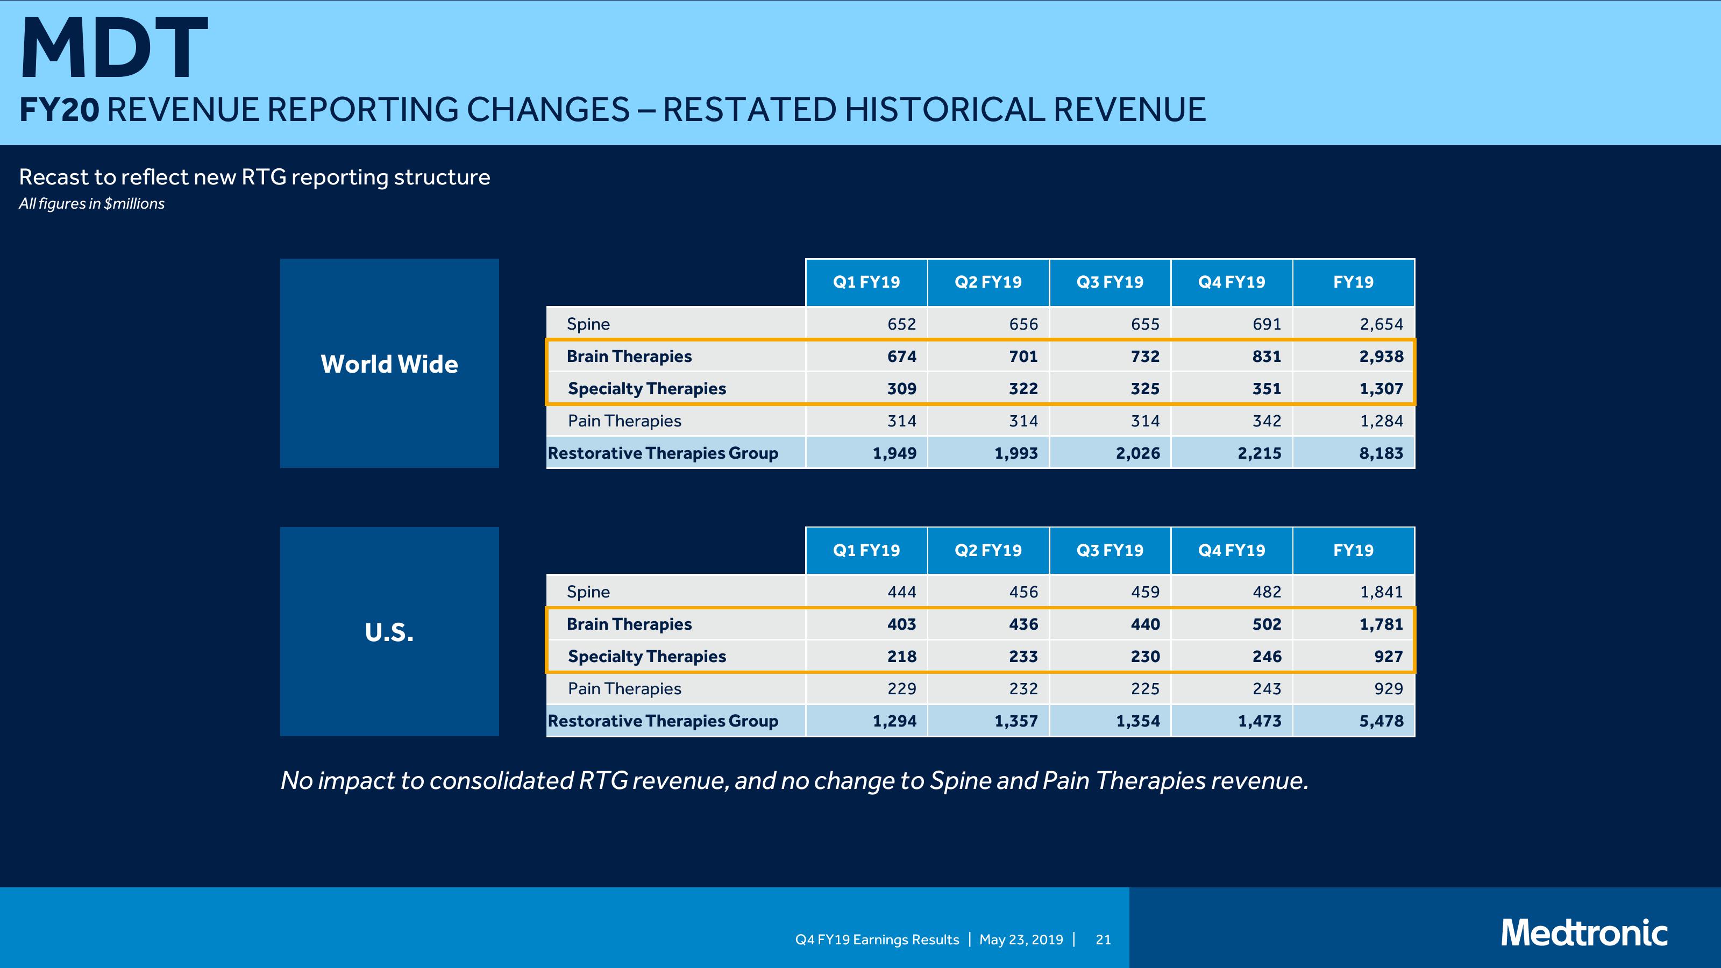Click U.S. Brain Therapies value 502

[1267, 624]
